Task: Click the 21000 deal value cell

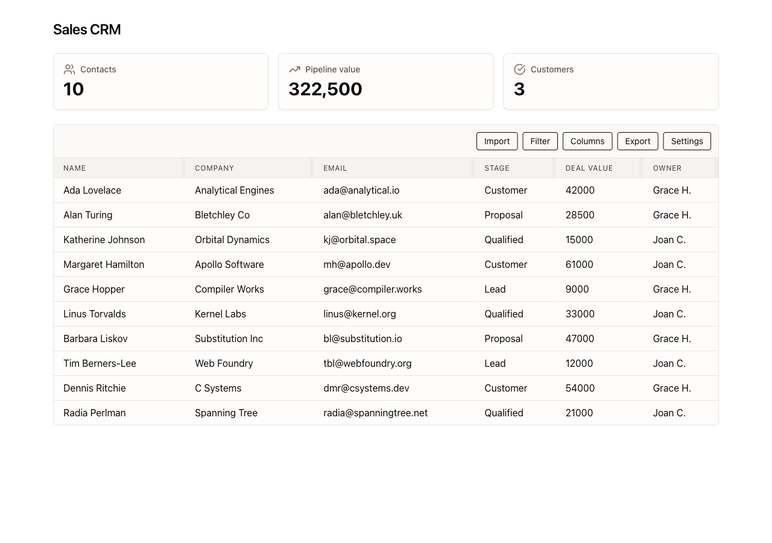Action: 600,413
